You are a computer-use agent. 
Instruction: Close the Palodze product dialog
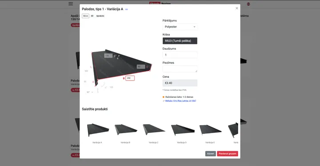coord(237,8)
